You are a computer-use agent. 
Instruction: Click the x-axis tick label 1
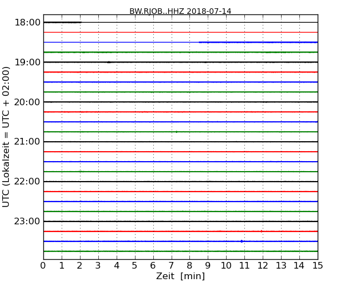pos(62,265)
